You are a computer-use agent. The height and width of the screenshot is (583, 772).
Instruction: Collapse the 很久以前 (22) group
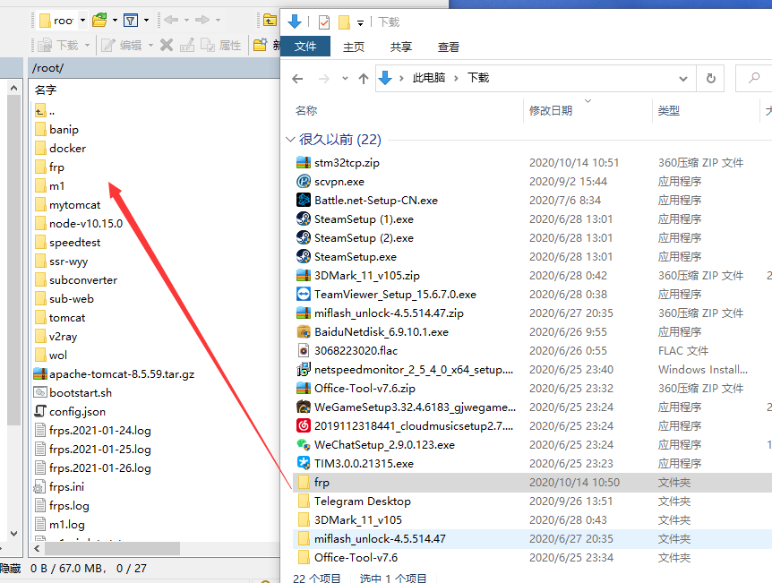click(290, 140)
